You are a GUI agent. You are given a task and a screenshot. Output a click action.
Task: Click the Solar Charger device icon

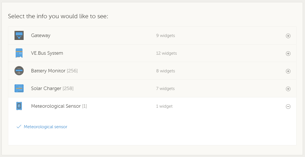pos(19,89)
